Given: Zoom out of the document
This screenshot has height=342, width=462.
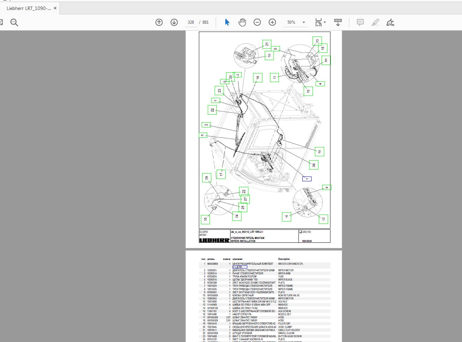Looking at the screenshot, I should 257,22.
